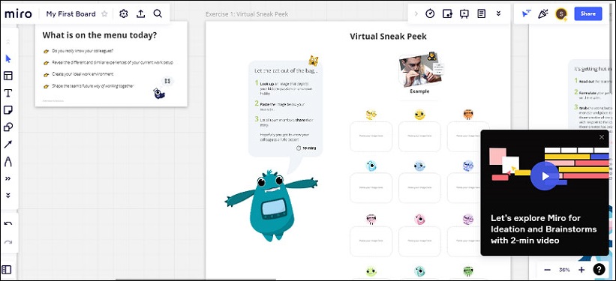Click the Share button
Image resolution: width=616 pixels, height=281 pixels.
[588, 13]
